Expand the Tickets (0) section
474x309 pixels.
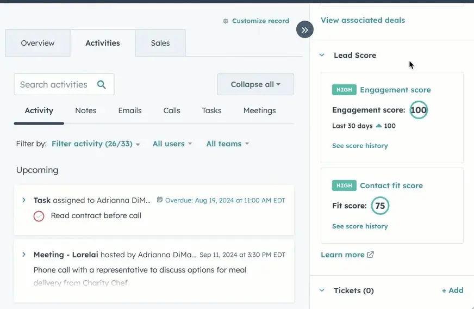322,291
